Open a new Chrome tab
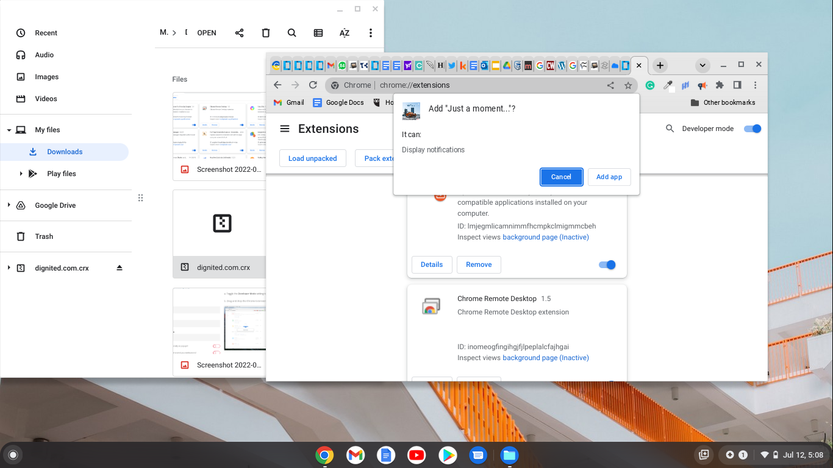Screen dimensions: 833x468 click(x=660, y=65)
